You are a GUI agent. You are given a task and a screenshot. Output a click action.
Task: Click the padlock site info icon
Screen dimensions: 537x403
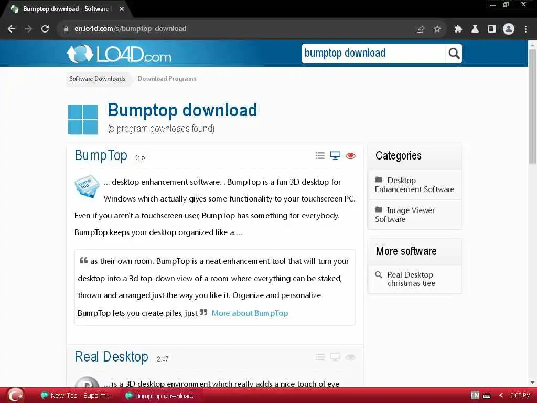(x=66, y=29)
